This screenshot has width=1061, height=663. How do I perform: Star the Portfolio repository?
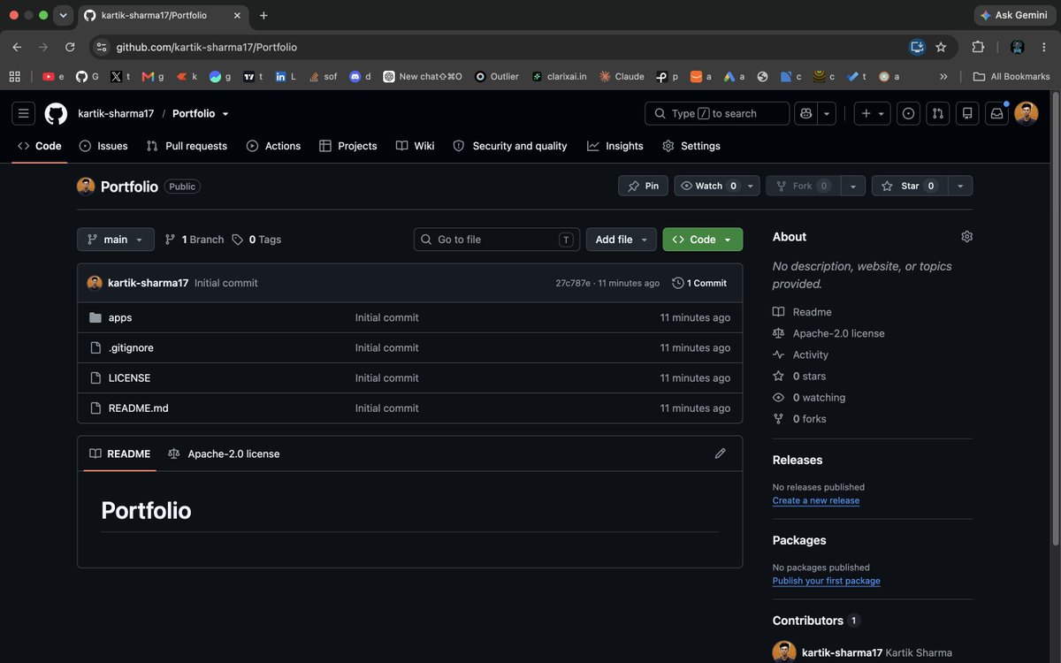[x=909, y=186]
